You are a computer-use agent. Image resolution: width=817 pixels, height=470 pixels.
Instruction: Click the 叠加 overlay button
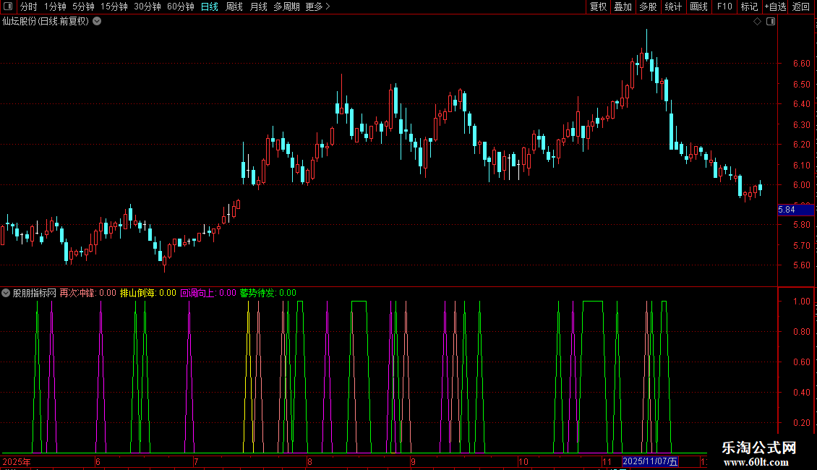623,7
